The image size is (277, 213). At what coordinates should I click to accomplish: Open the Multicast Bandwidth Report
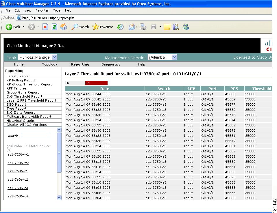tap(29, 117)
